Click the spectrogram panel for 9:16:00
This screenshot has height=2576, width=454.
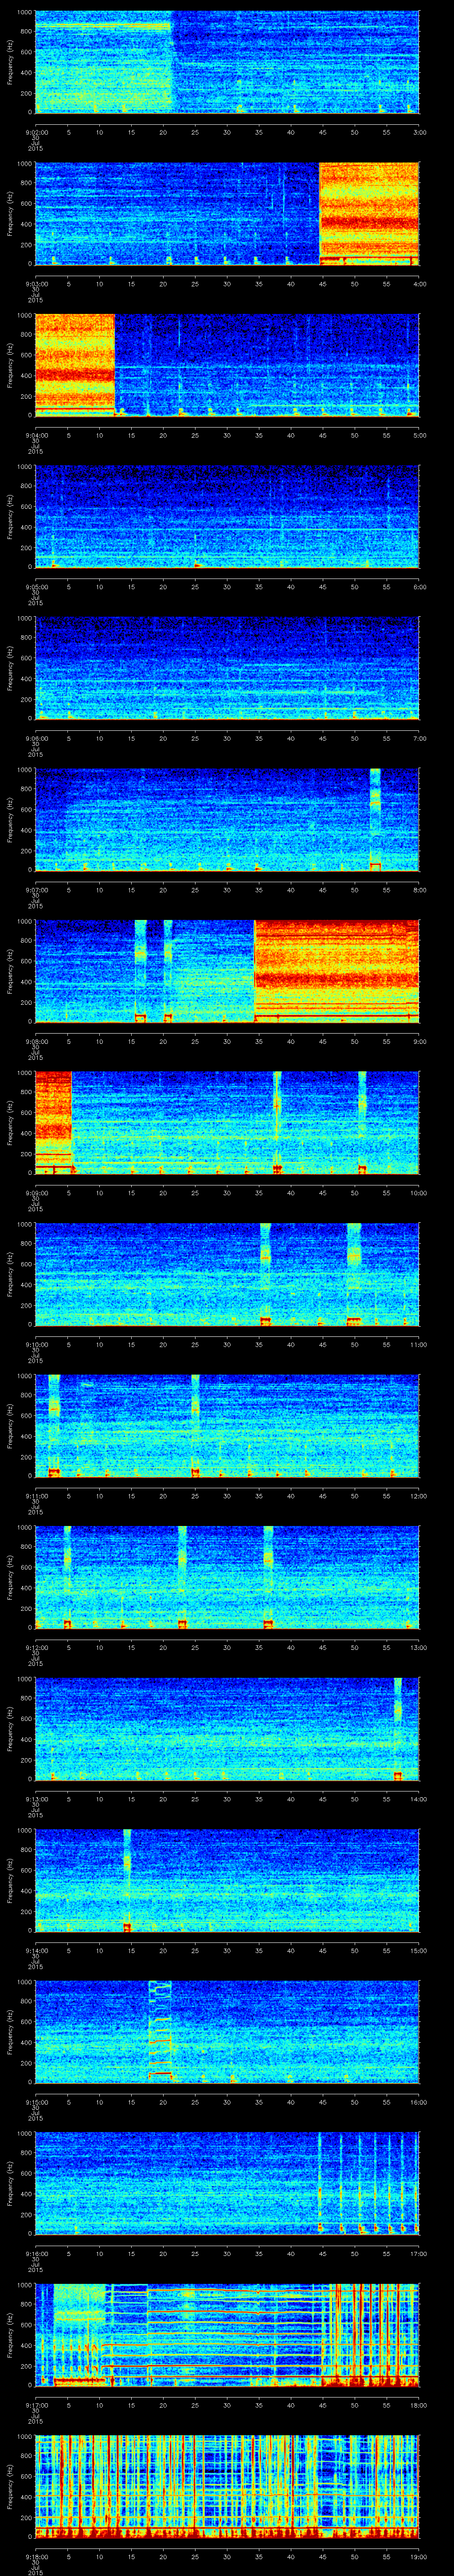tap(227, 2183)
